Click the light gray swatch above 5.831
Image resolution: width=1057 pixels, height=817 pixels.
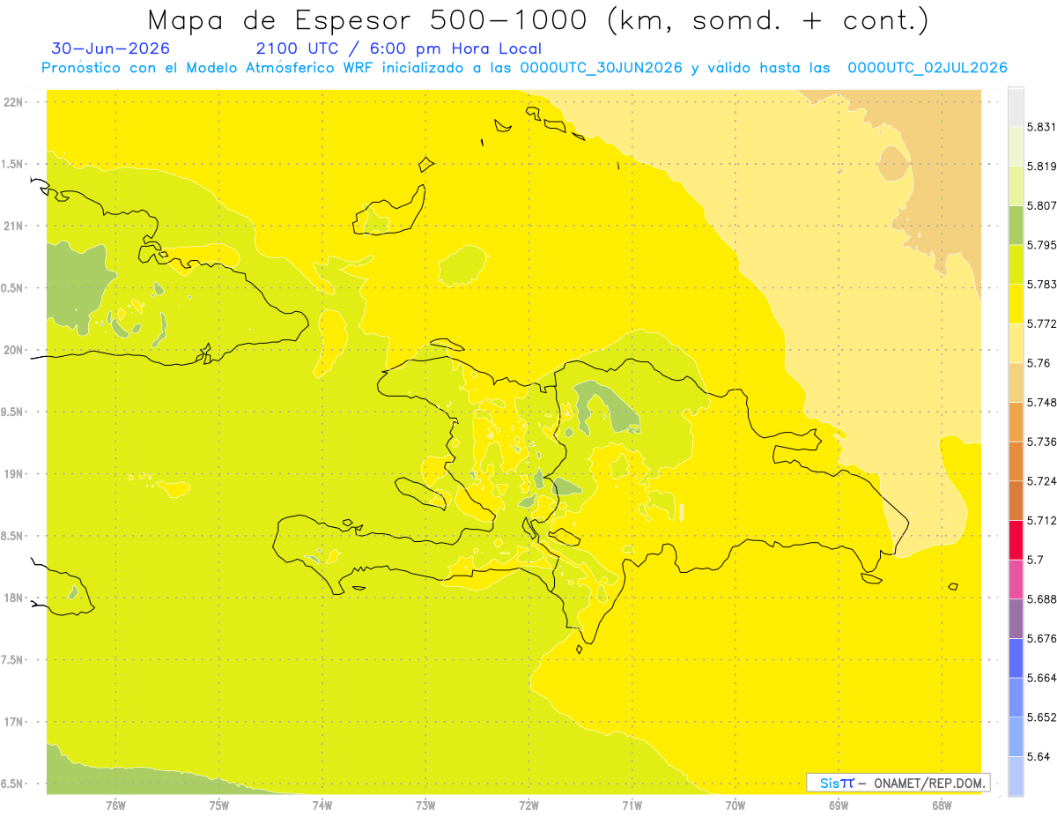1016,107
